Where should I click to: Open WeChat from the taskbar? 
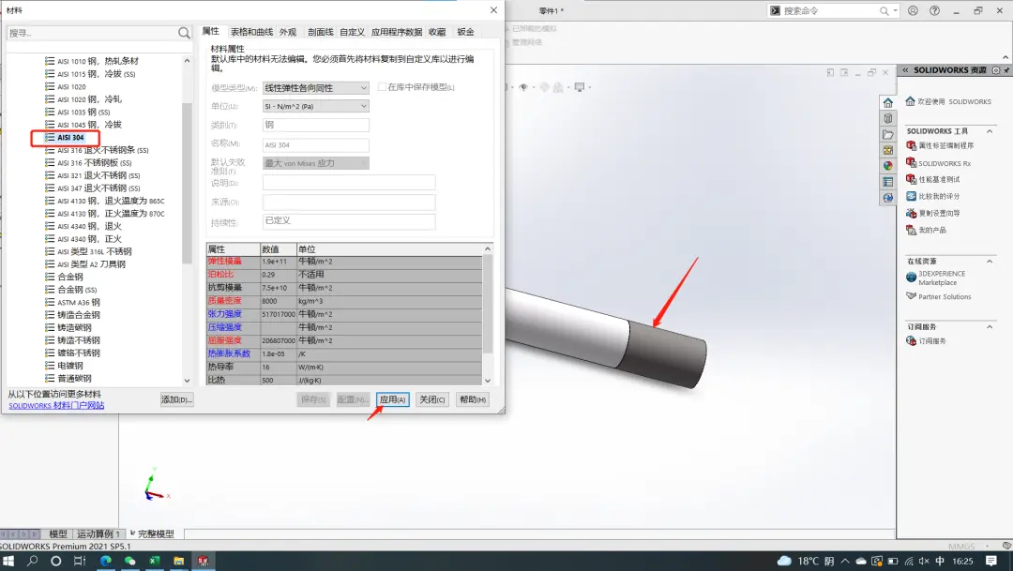pos(129,561)
